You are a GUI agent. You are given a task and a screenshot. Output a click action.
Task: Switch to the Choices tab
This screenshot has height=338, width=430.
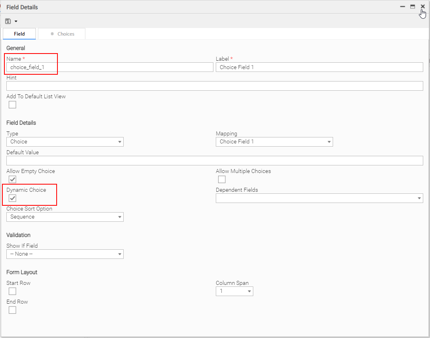pos(62,34)
